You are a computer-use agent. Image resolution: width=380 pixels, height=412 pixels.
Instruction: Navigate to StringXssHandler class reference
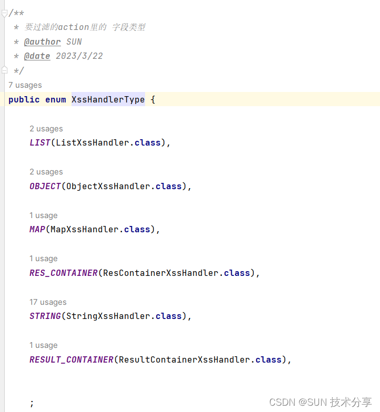pyautogui.click(x=108, y=316)
